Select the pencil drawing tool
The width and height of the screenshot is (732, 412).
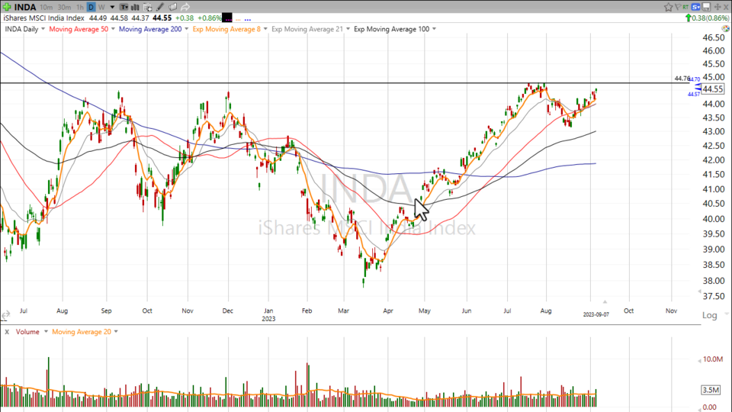(159, 7)
